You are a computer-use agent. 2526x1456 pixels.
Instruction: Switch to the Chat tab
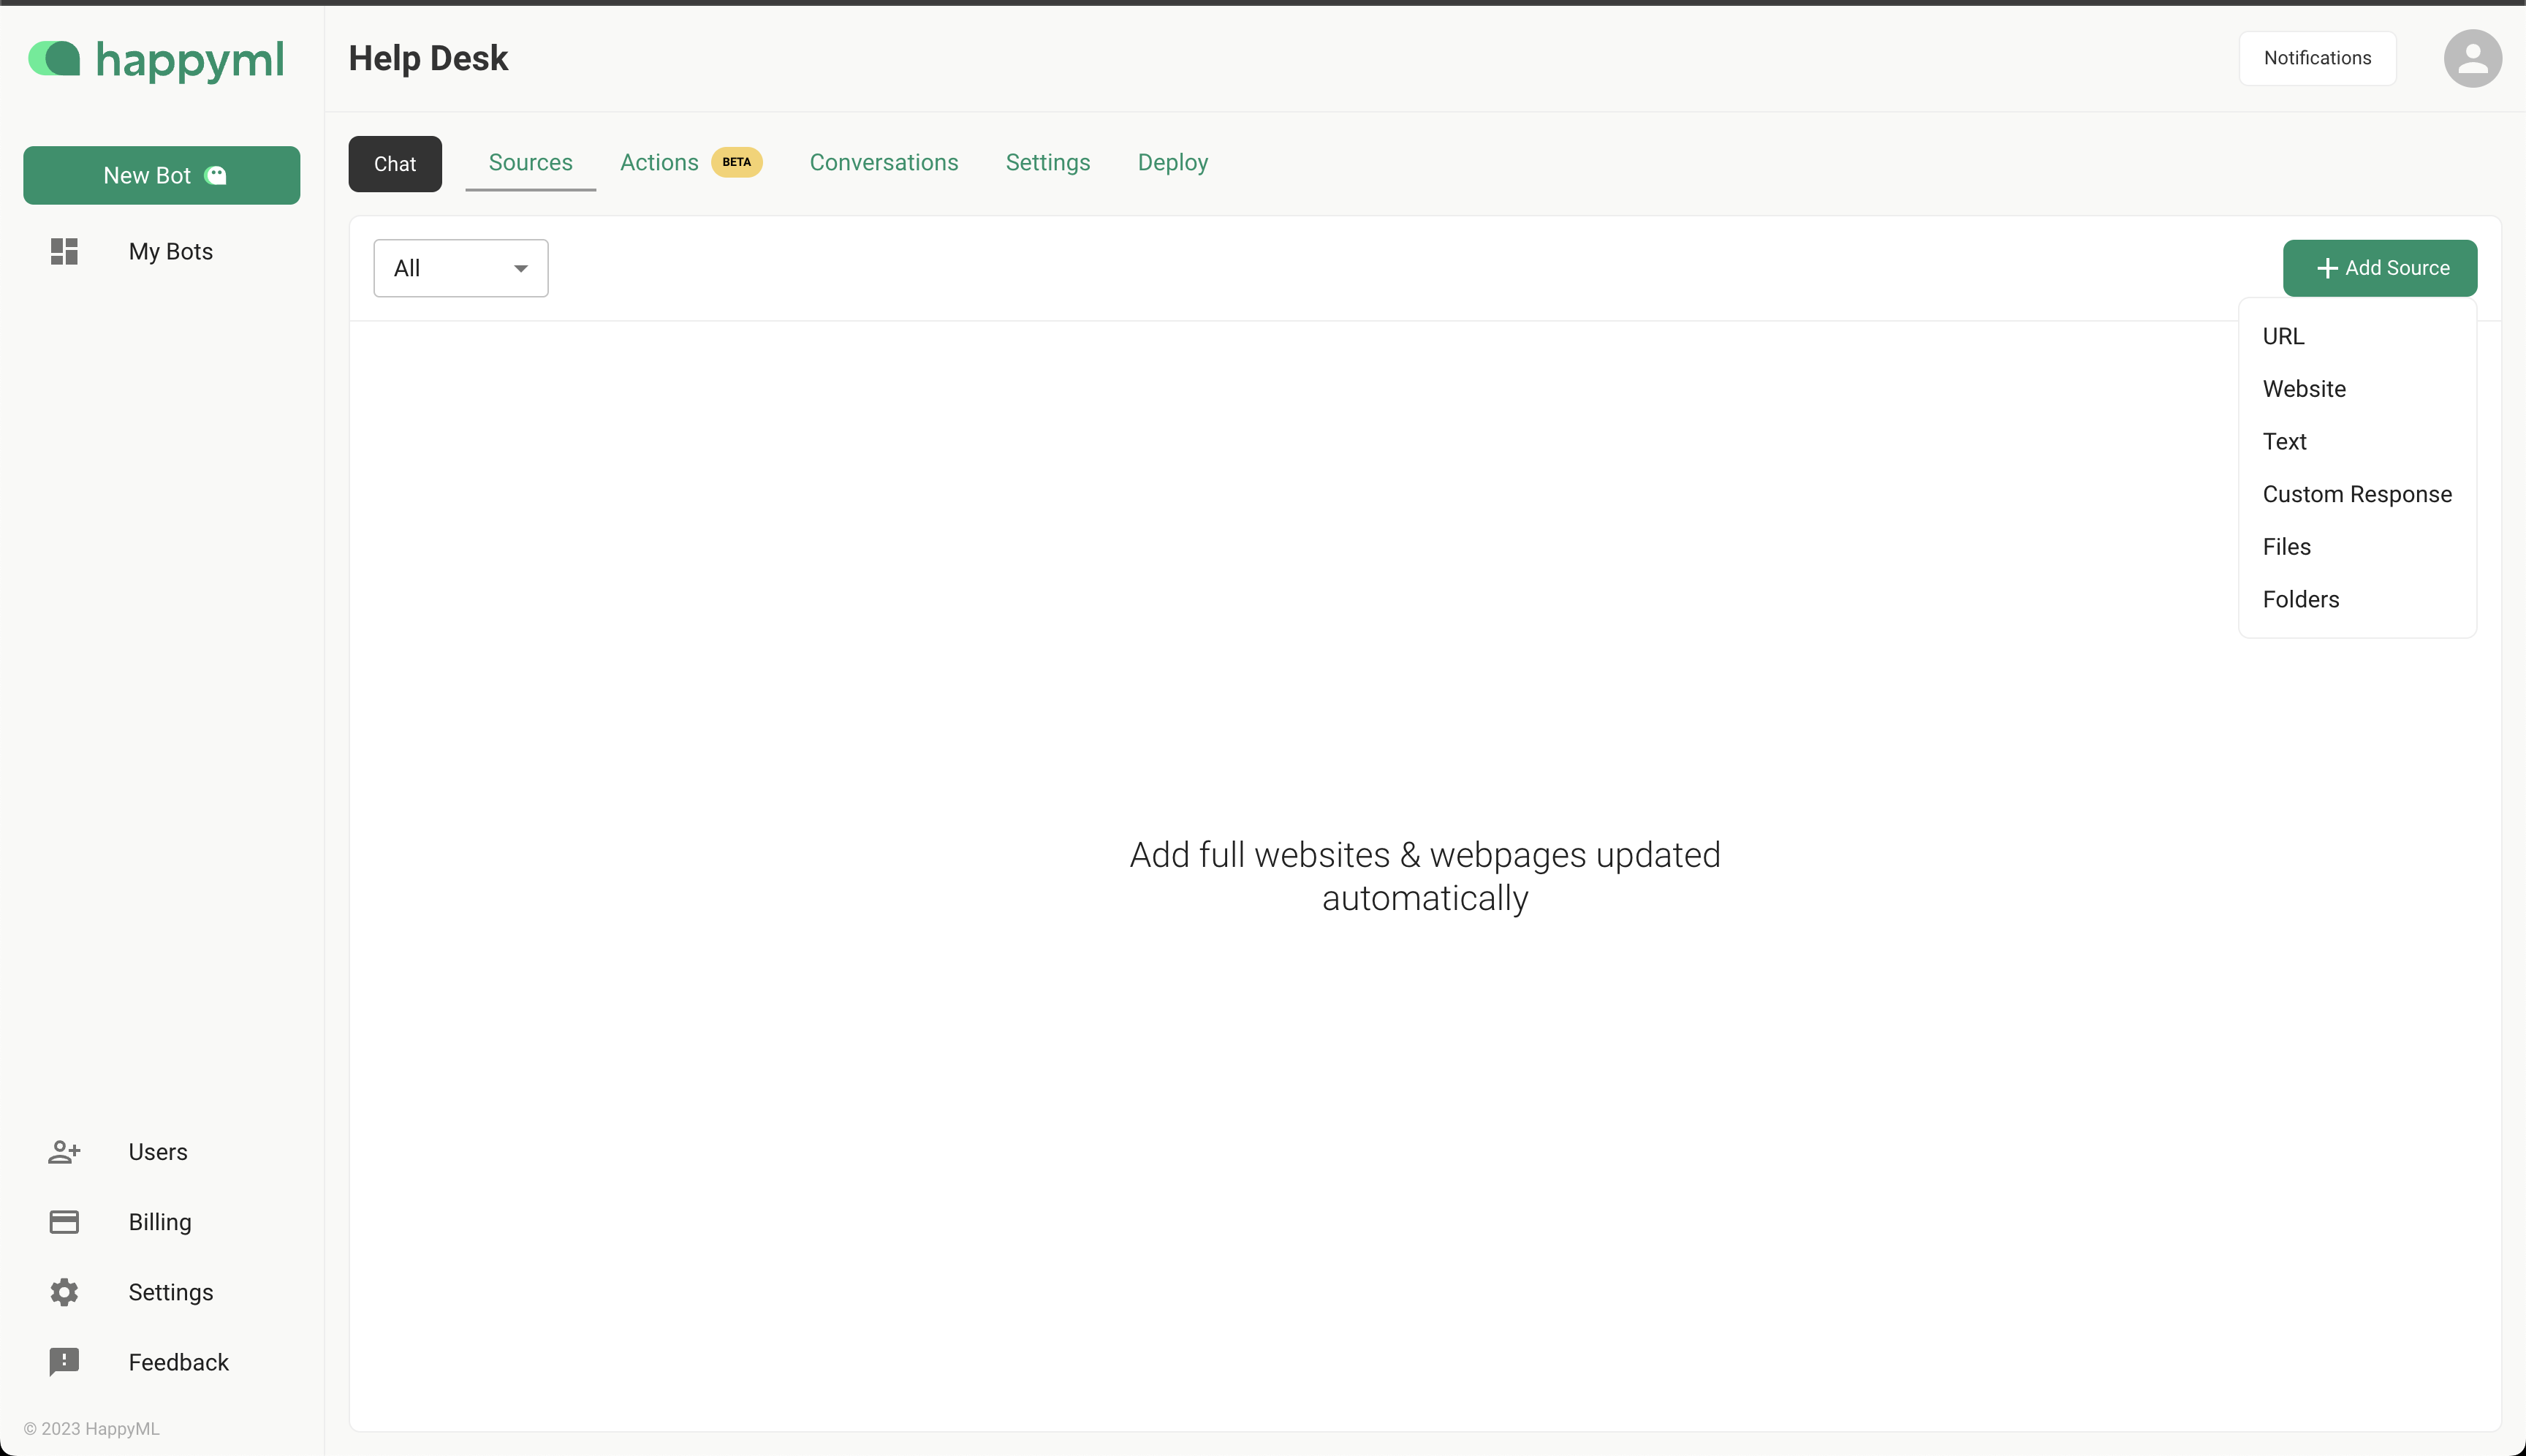click(394, 163)
